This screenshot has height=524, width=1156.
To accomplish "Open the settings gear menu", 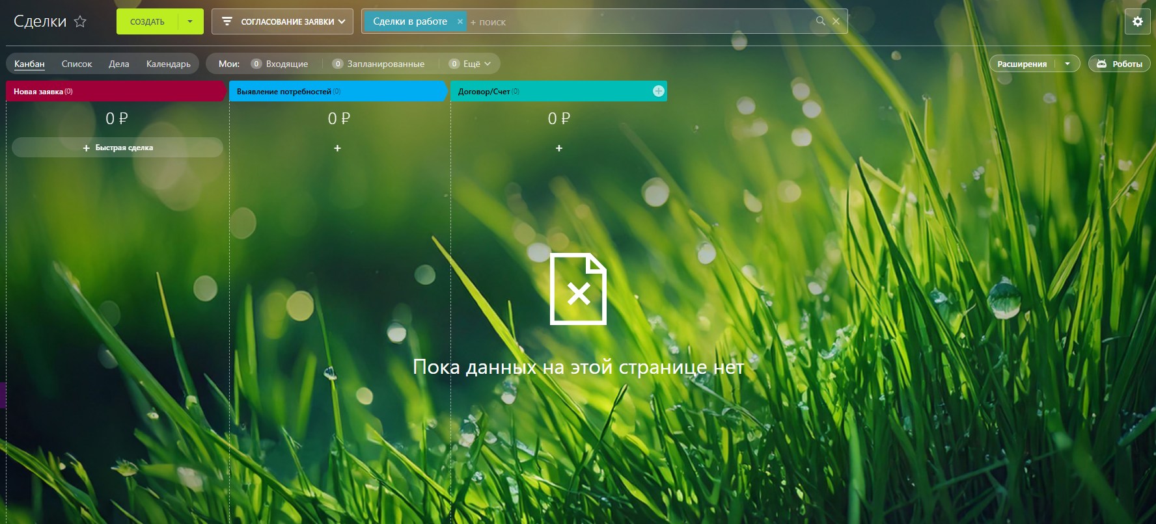I will pyautogui.click(x=1137, y=21).
